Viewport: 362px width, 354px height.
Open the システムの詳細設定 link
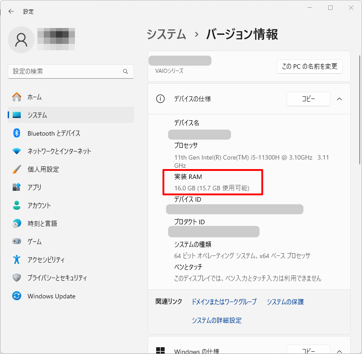pyautogui.click(x=217, y=320)
